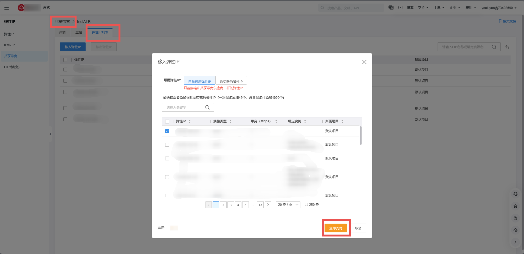Open the hamburger navigation menu
The width and height of the screenshot is (524, 254).
pos(7,8)
